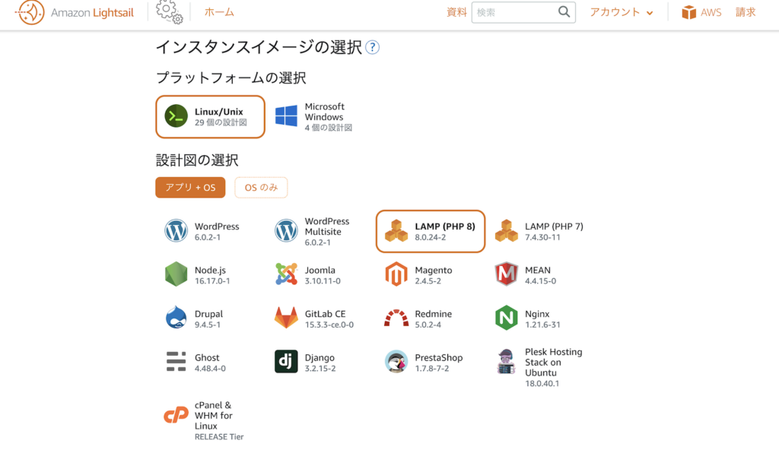Select the Linux/Unix platform option
This screenshot has height=450, width=779.
pos(210,117)
